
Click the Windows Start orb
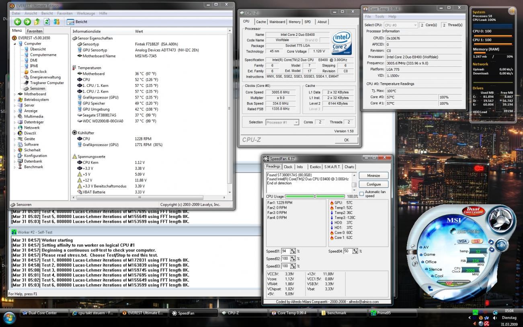[x=9, y=317]
